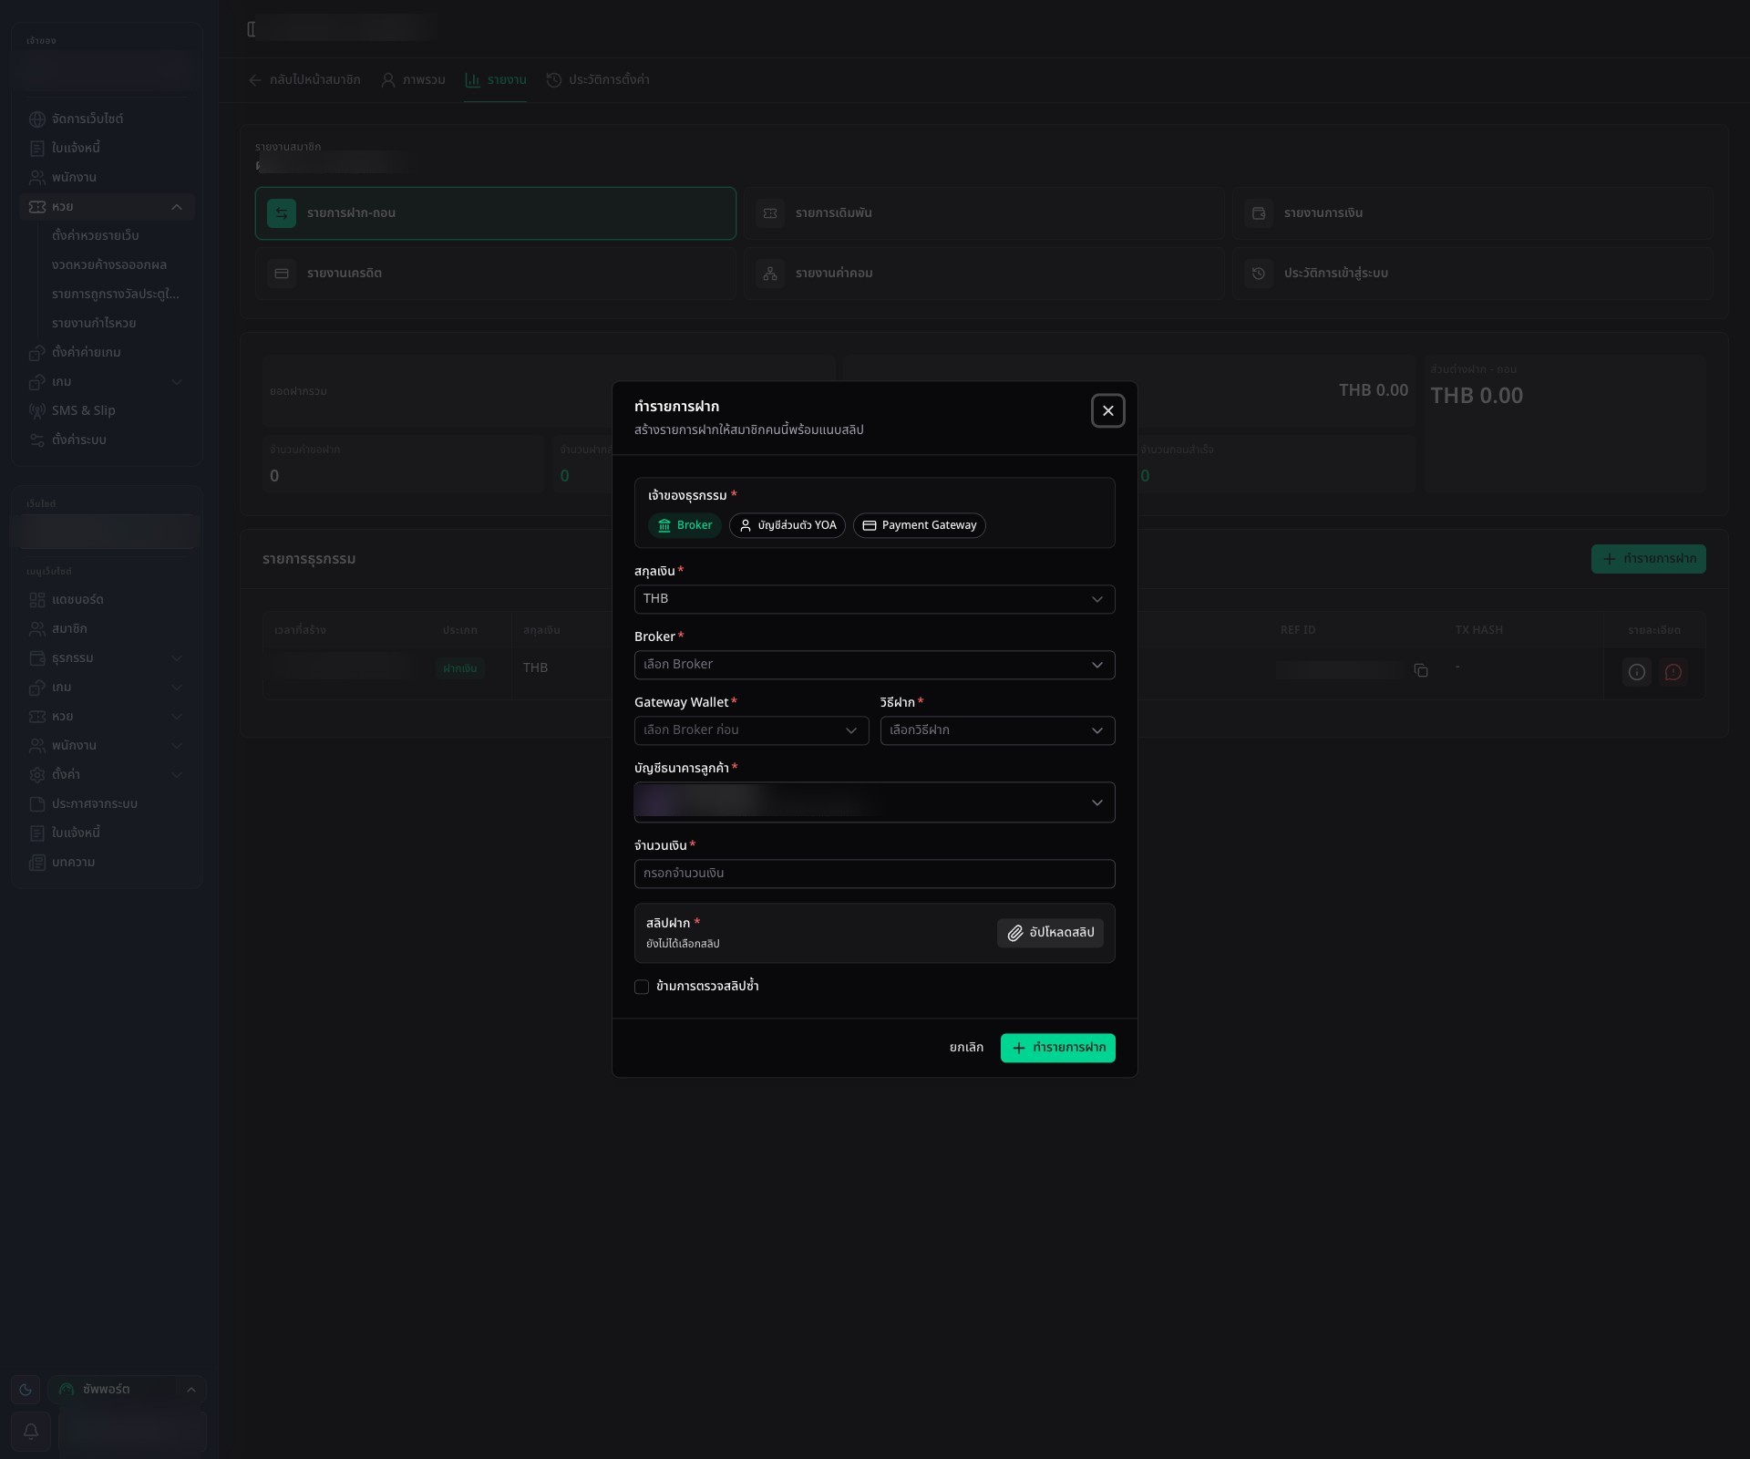The height and width of the screenshot is (1459, 1750).
Task: Click ยกเลิก to cancel the deposit
Action: [966, 1048]
